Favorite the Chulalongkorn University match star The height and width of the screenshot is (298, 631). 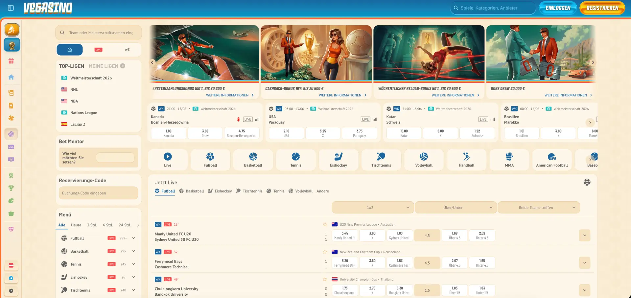point(325,279)
